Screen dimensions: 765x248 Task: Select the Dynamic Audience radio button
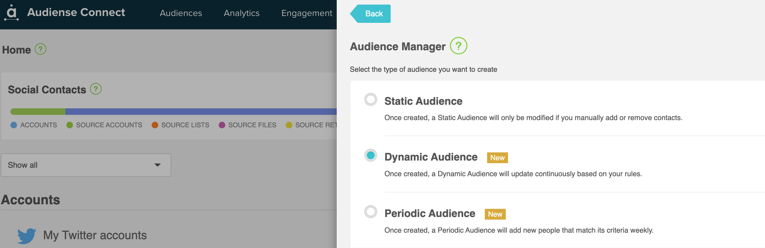[371, 156]
